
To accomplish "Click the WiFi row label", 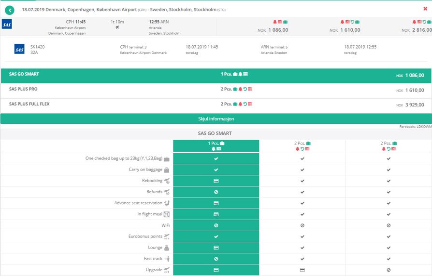I will point(166,225).
